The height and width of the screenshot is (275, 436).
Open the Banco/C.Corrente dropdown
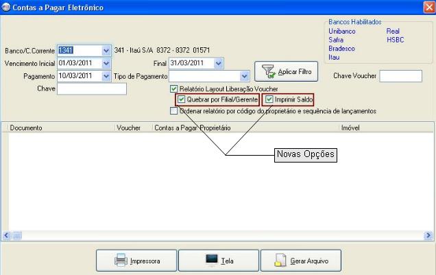point(106,51)
